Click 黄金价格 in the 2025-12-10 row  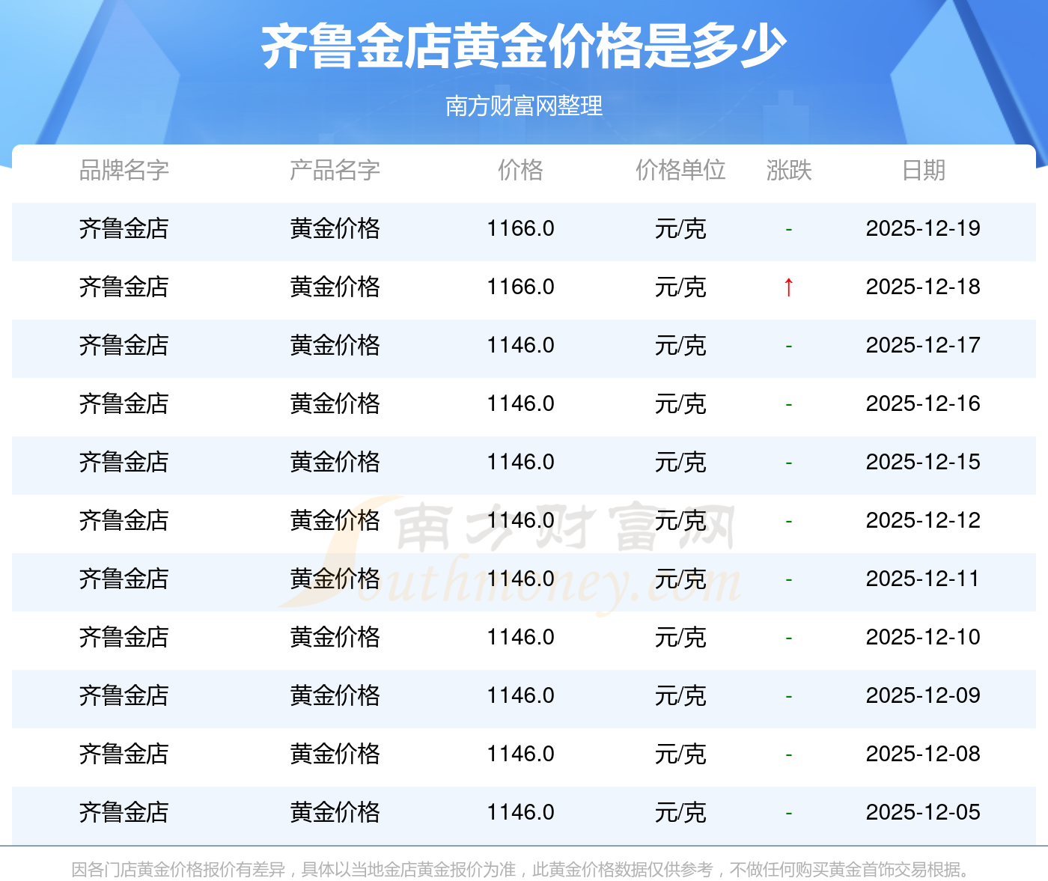(x=335, y=637)
